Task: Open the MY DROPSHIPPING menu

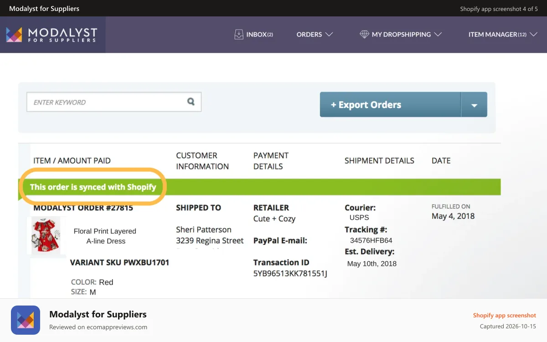Action: coord(401,34)
